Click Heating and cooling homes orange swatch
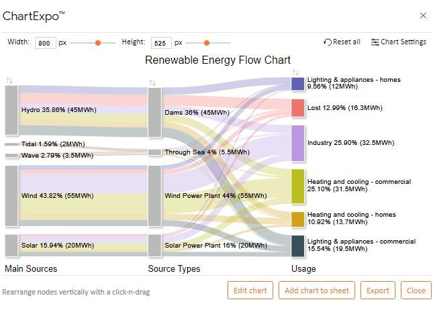The width and height of the screenshot is (433, 310). click(x=297, y=219)
